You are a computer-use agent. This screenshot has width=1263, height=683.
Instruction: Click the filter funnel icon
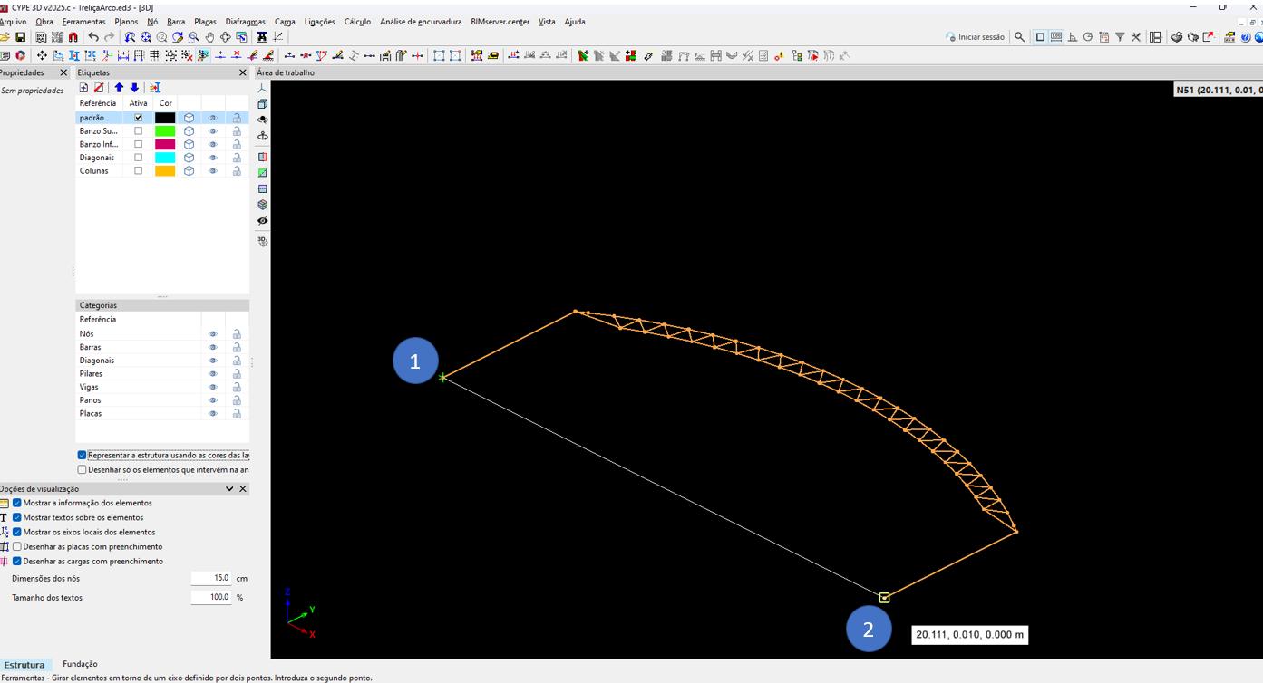[1120, 37]
